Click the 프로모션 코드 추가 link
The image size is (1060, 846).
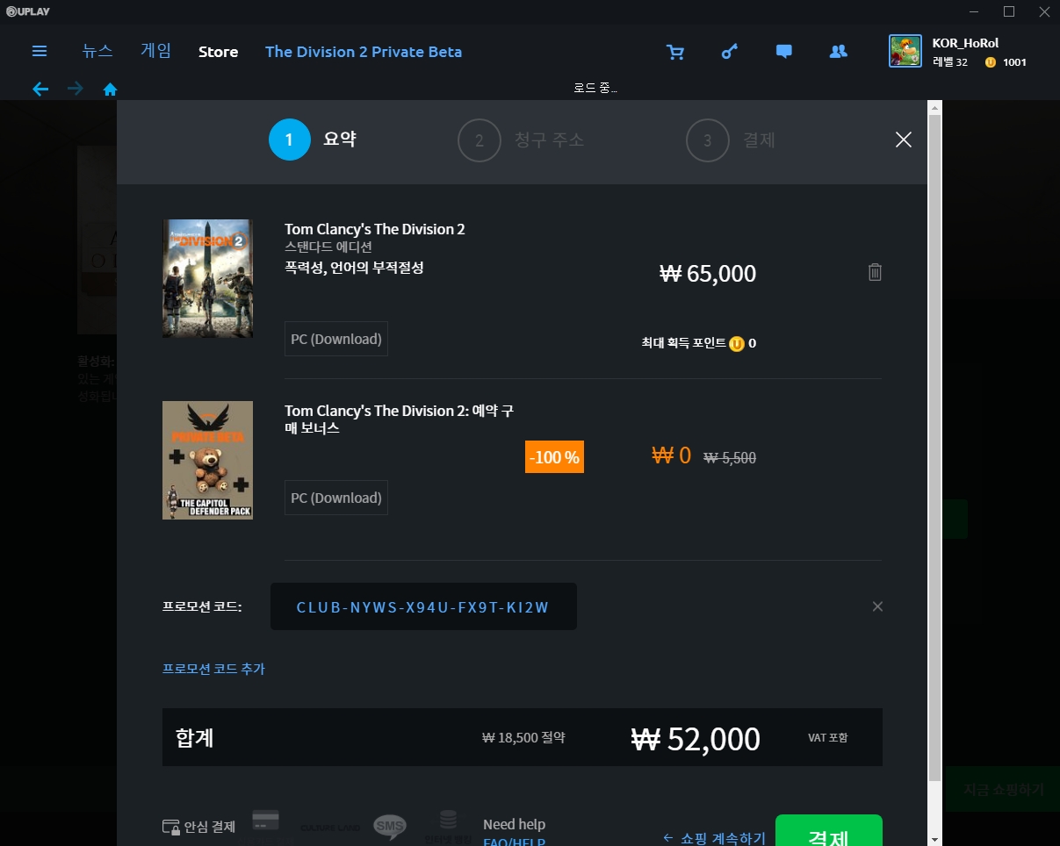(x=213, y=669)
